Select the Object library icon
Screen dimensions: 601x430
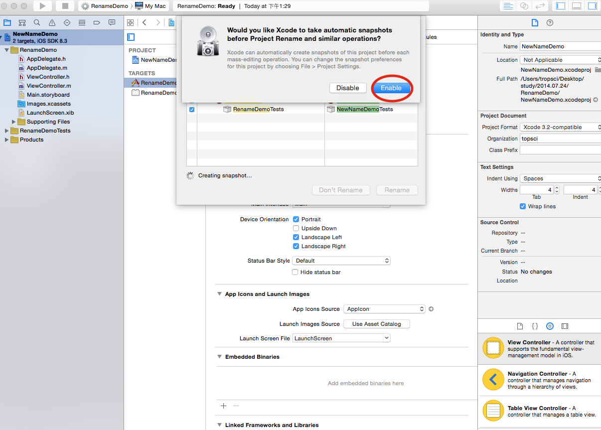coord(550,326)
